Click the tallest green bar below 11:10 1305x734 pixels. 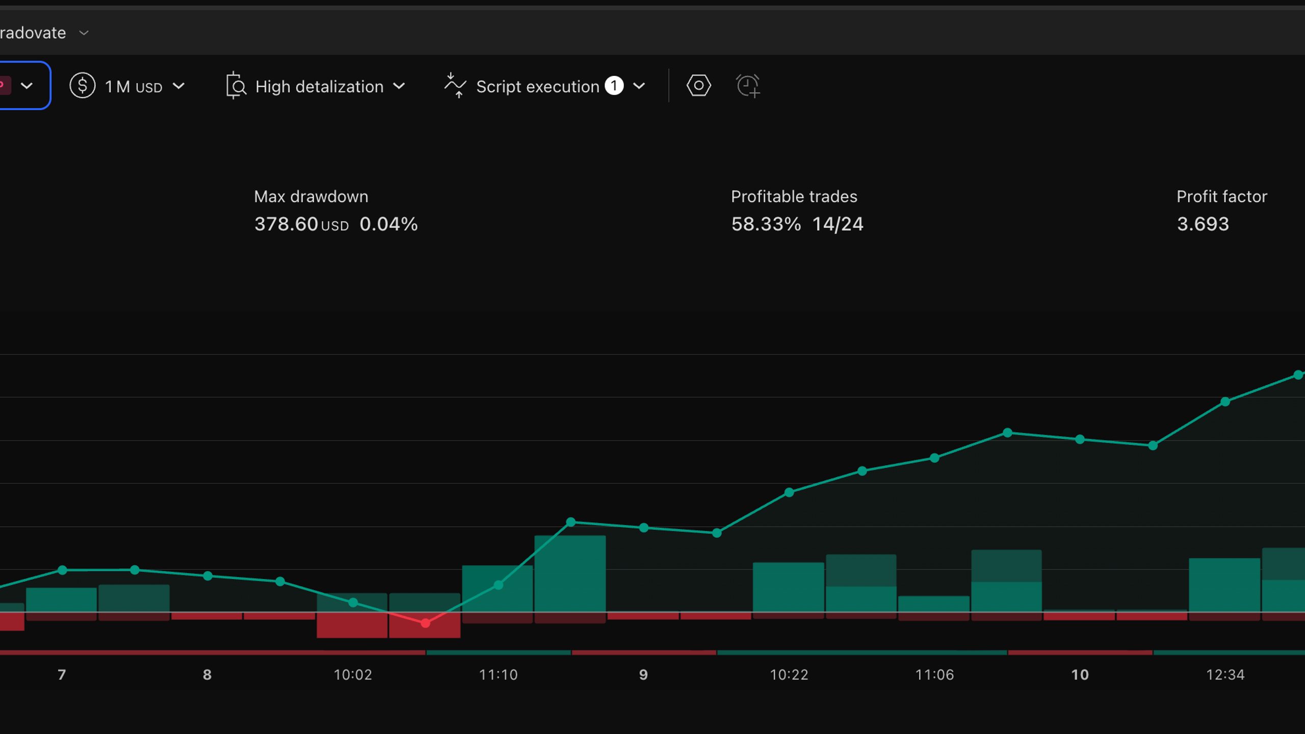click(570, 573)
